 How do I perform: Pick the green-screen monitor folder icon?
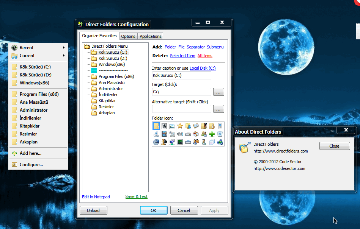180,142
